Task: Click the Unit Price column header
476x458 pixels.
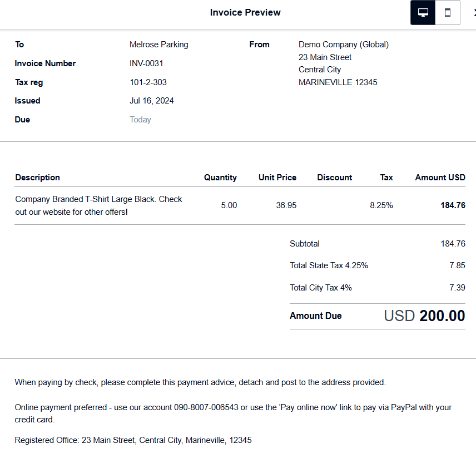Action: [x=277, y=178]
